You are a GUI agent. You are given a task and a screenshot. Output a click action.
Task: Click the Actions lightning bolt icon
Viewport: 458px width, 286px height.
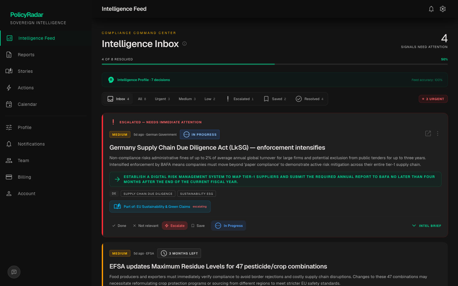pos(9,87)
